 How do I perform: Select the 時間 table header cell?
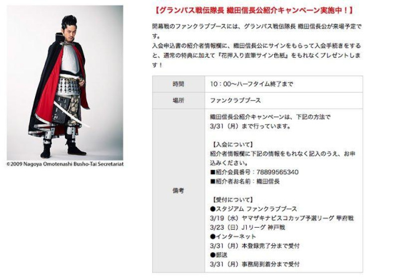point(179,84)
